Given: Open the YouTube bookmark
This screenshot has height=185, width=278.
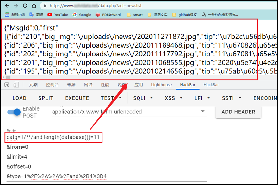Looking at the screenshot, I should [58, 15].
